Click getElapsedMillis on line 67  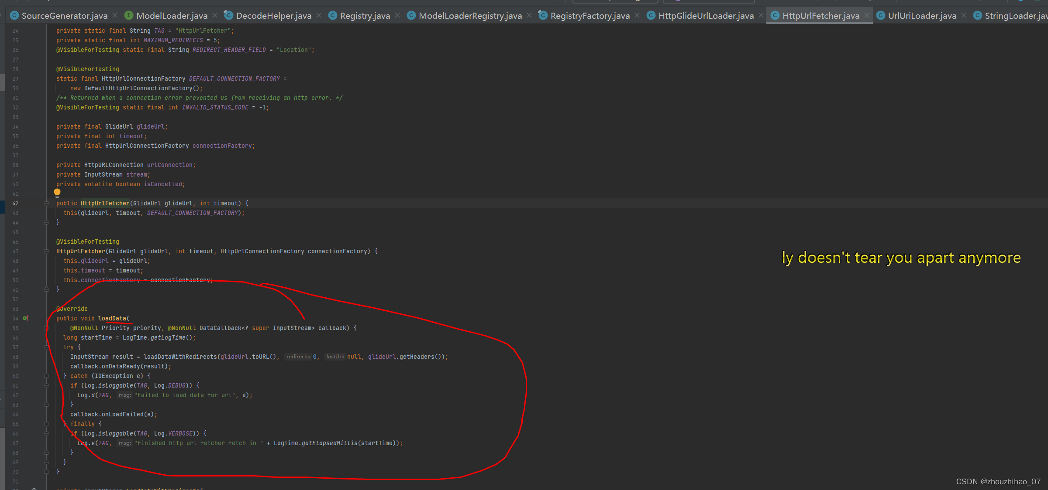coord(330,443)
